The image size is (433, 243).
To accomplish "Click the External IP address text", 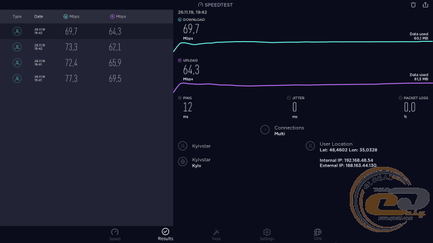I will [348, 165].
